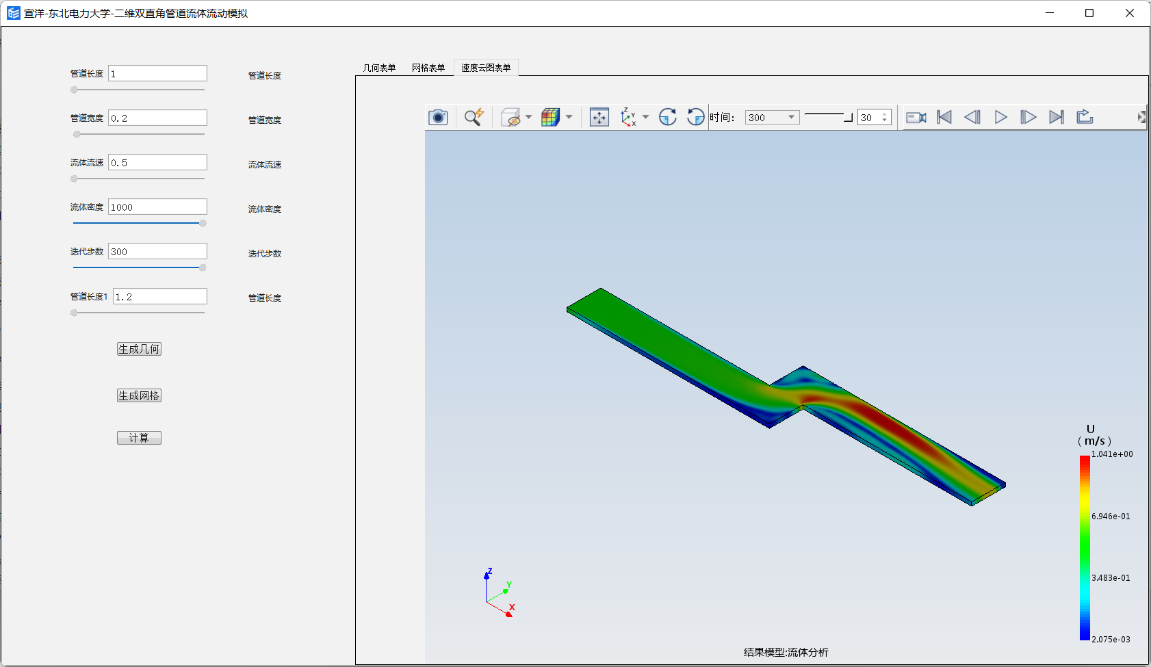
Task: Click the 管道宽度 input field showing 0.2
Action: point(157,118)
